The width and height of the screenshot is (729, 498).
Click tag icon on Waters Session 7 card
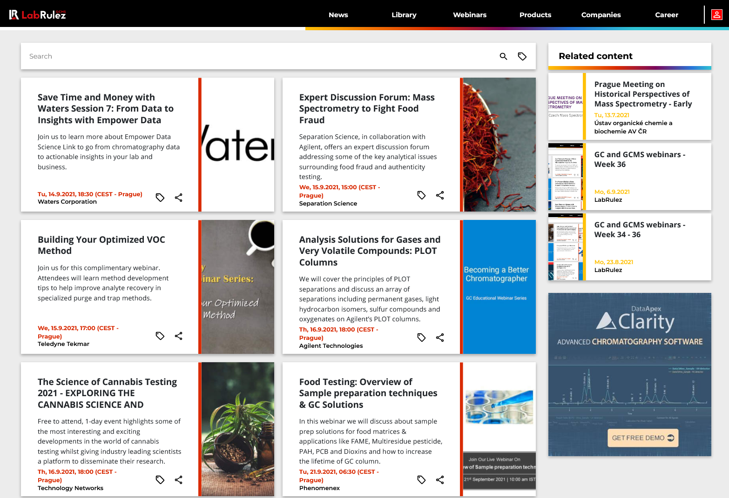[x=160, y=198]
